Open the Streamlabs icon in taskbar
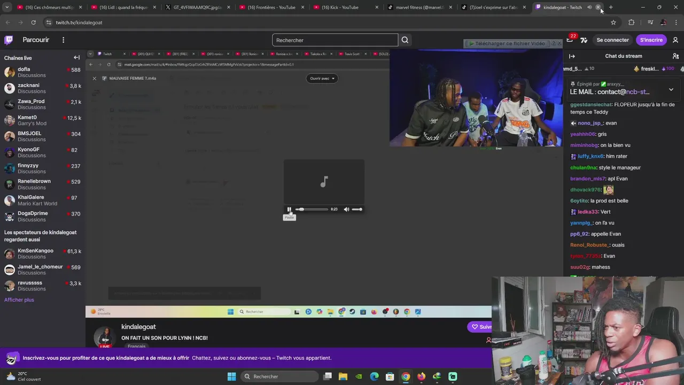The image size is (684, 385). click(453, 376)
